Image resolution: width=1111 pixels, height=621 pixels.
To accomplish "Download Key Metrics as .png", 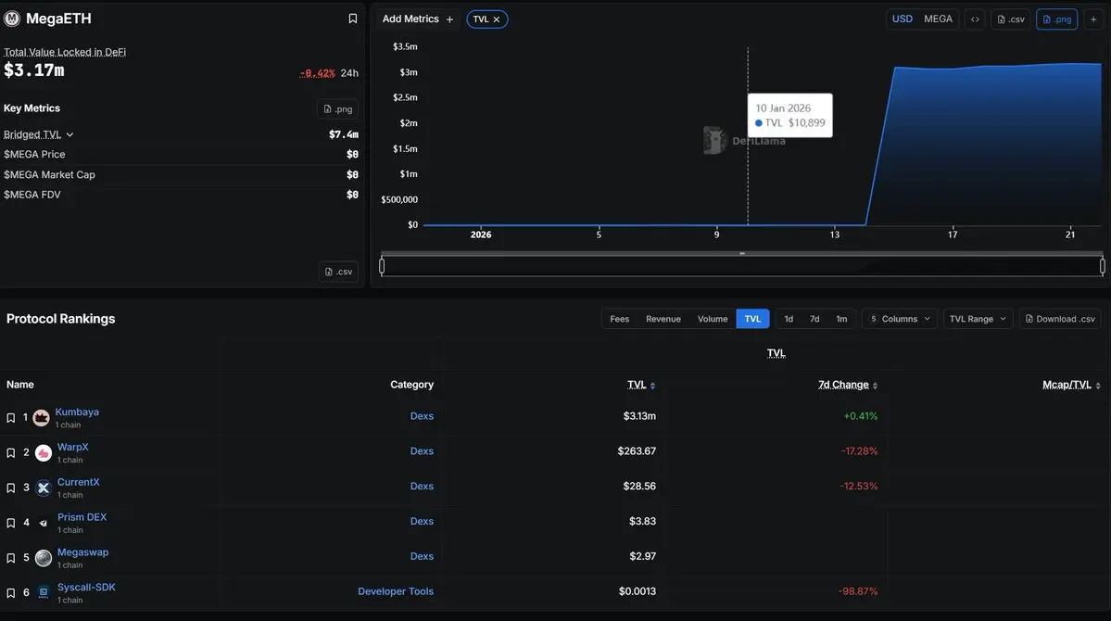I will (337, 109).
